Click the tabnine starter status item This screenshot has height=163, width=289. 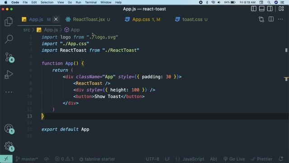tap(97, 159)
